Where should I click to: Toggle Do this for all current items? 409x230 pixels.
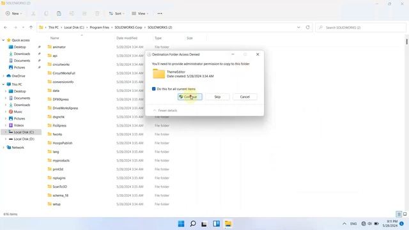coord(153,89)
